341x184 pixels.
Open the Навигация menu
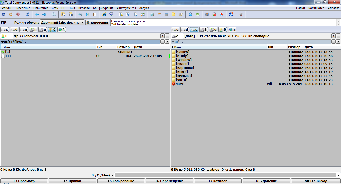coord(41,8)
